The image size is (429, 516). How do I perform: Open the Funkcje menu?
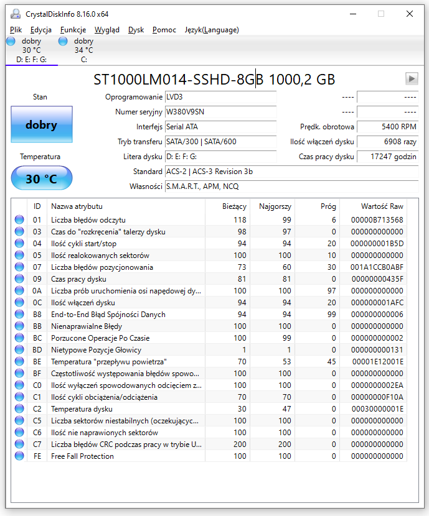[73, 30]
